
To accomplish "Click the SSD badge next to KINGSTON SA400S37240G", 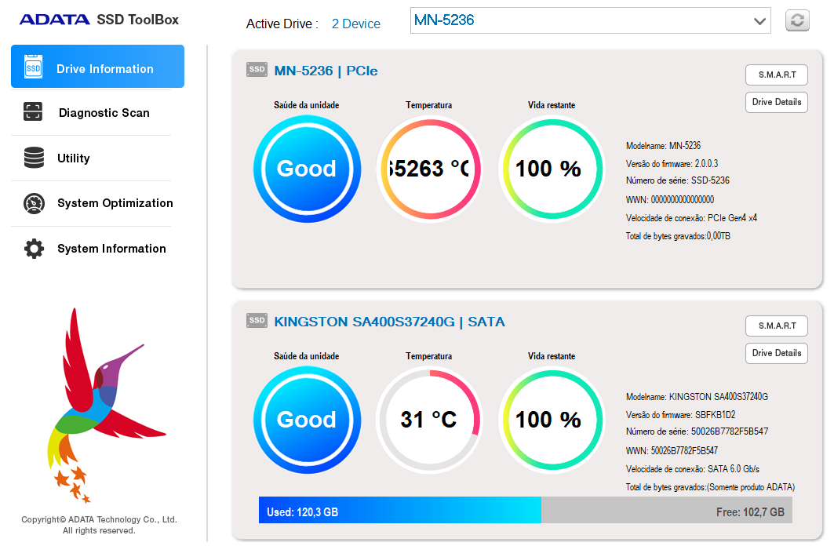I will click(x=257, y=321).
